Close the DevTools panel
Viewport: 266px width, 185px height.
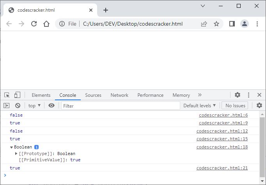259,95
